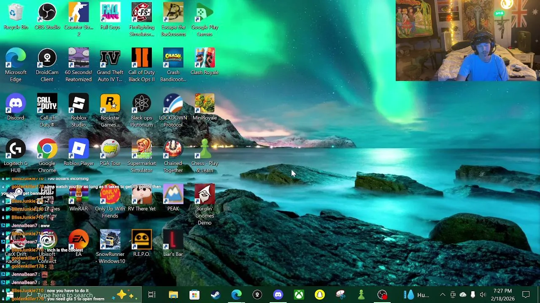Expand the hidden system tray icons chevron
The image size is (540, 303).
tap(443, 295)
